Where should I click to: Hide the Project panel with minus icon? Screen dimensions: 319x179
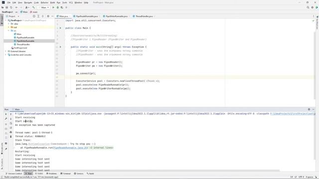[52, 16]
